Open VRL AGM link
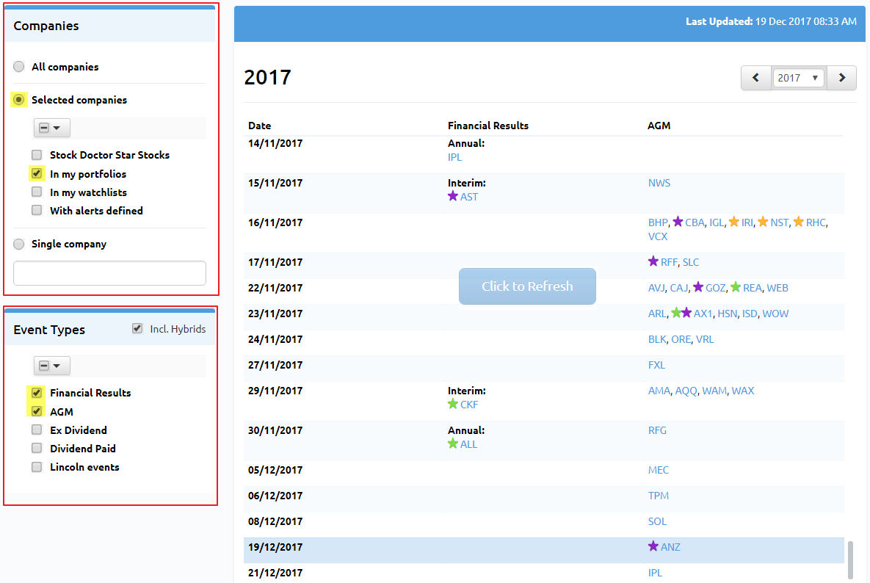The width and height of the screenshot is (870, 583). [705, 339]
